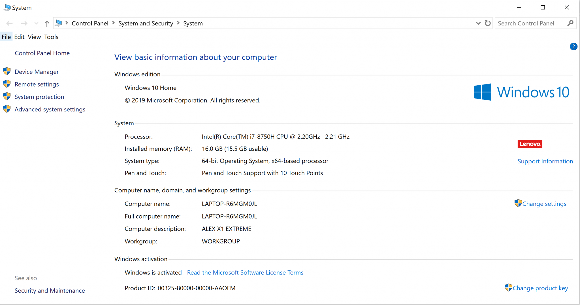The image size is (580, 305).
Task: Click Change settings for computer name
Action: [x=544, y=204]
